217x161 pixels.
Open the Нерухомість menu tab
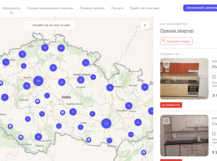point(11,8)
